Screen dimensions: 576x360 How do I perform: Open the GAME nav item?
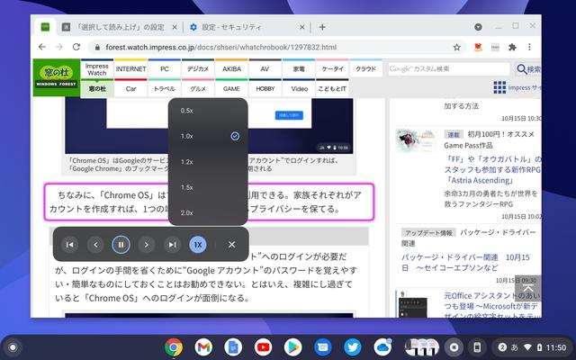pyautogui.click(x=232, y=88)
